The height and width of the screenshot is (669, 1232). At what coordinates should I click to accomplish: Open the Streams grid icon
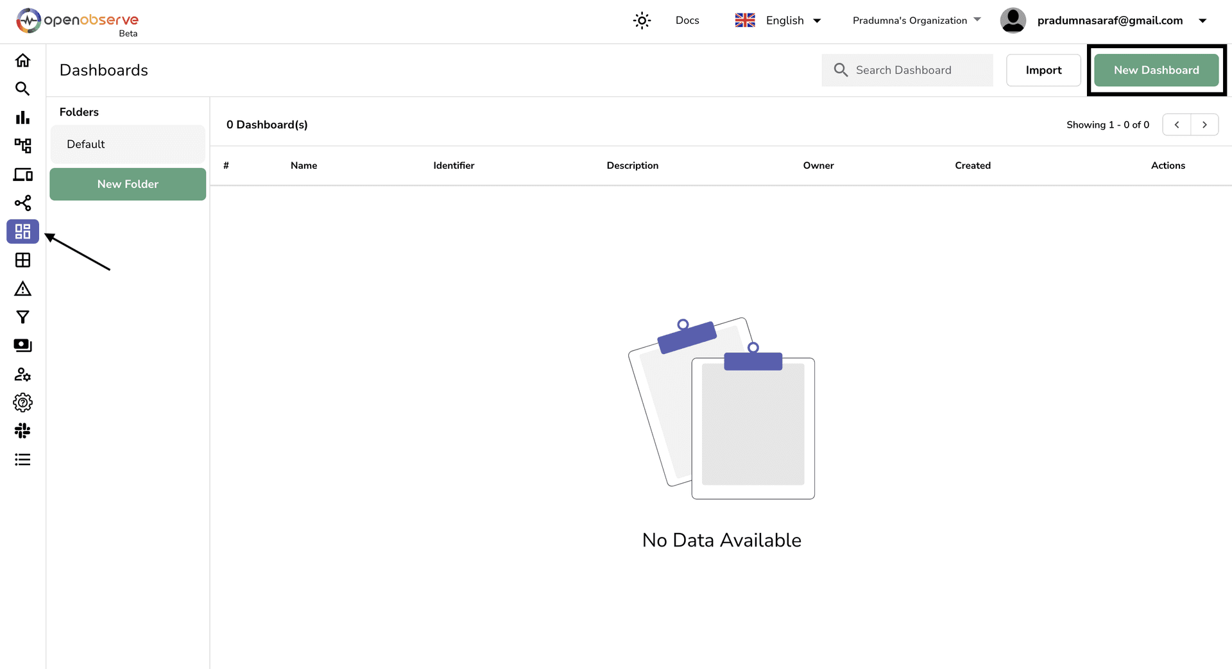(x=22, y=260)
